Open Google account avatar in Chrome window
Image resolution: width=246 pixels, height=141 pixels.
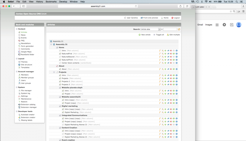click(239, 25)
